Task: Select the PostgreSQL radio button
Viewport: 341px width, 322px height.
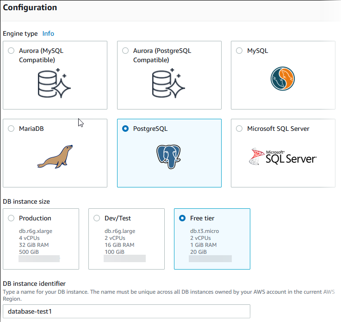Action: [125, 129]
